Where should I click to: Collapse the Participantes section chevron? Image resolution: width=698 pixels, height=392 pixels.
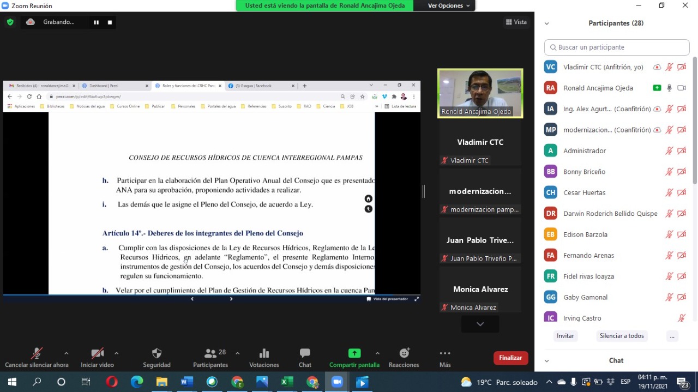point(546,23)
